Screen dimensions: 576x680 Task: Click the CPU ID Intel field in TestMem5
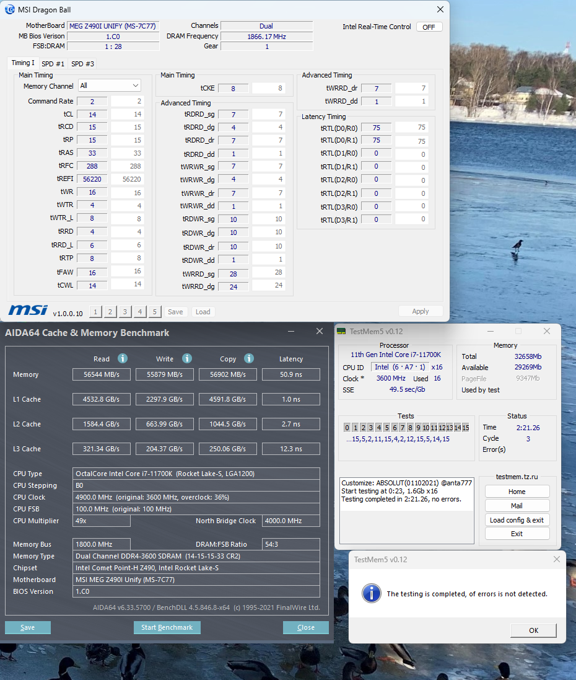(x=399, y=367)
